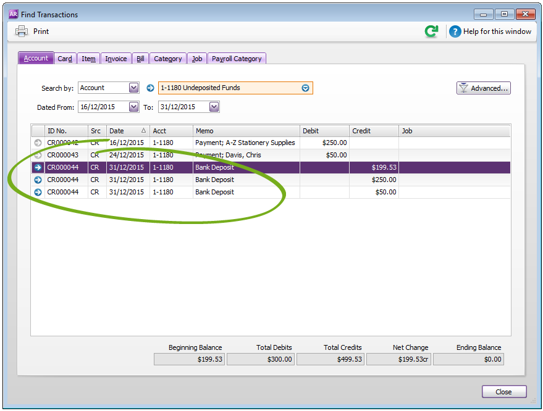Click the green refresh icon
This screenshot has width=543, height=411.
click(431, 31)
